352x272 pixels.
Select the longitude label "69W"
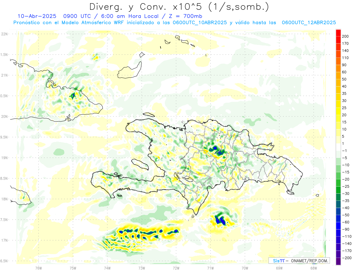(x=279, y=268)
